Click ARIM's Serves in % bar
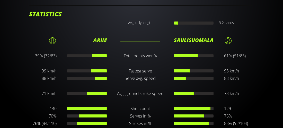This screenshot has height=128, width=283. coord(87,116)
